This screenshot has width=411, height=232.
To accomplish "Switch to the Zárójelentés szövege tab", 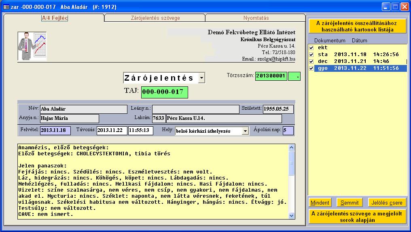I will click(x=155, y=18).
